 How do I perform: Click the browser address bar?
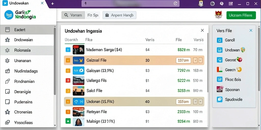(x=130, y=4)
